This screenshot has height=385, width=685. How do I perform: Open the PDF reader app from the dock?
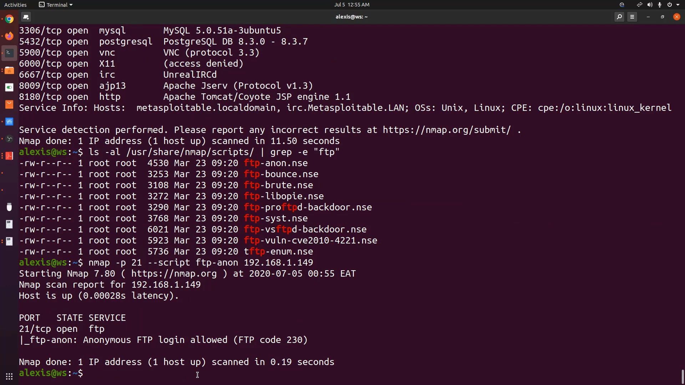point(9,156)
